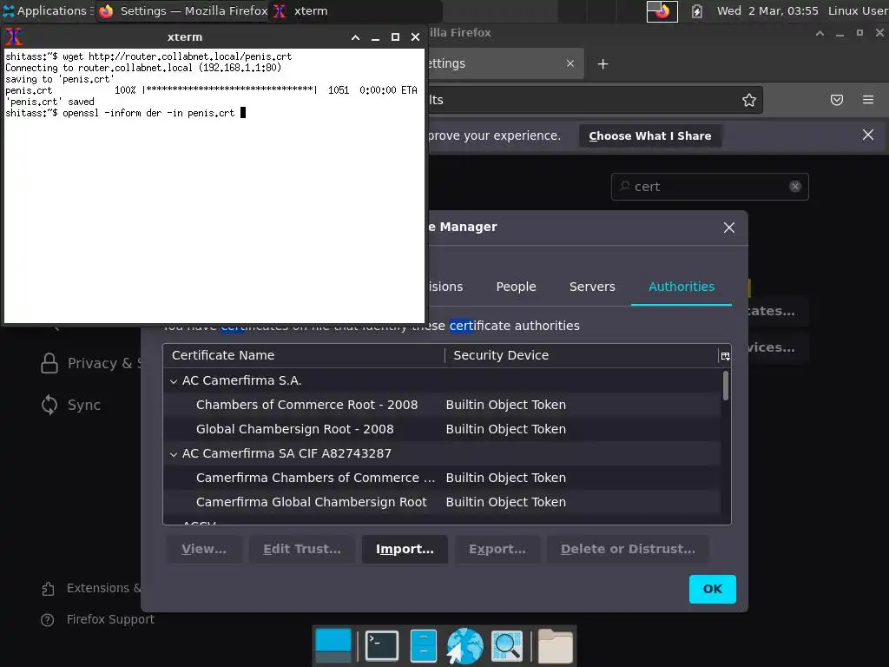Click the Edit Trust... button
The image size is (889, 667).
coord(302,549)
